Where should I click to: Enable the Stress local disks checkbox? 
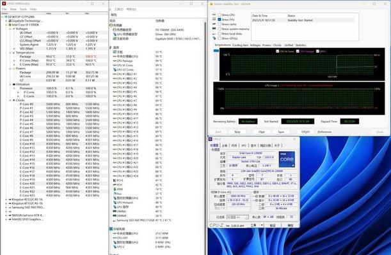point(219,34)
